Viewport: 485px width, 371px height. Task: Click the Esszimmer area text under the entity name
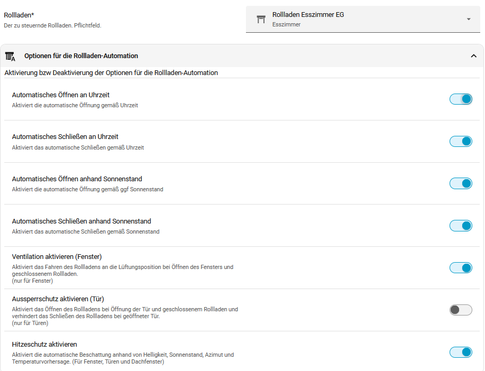[x=287, y=24]
